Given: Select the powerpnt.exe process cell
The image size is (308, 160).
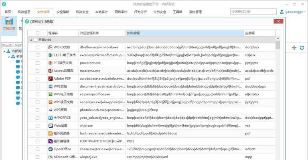Looking at the screenshot, I should point(102,63).
